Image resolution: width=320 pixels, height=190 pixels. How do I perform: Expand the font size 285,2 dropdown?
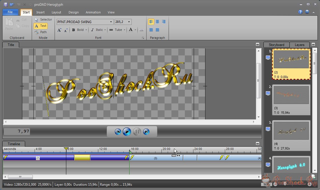(x=129, y=22)
